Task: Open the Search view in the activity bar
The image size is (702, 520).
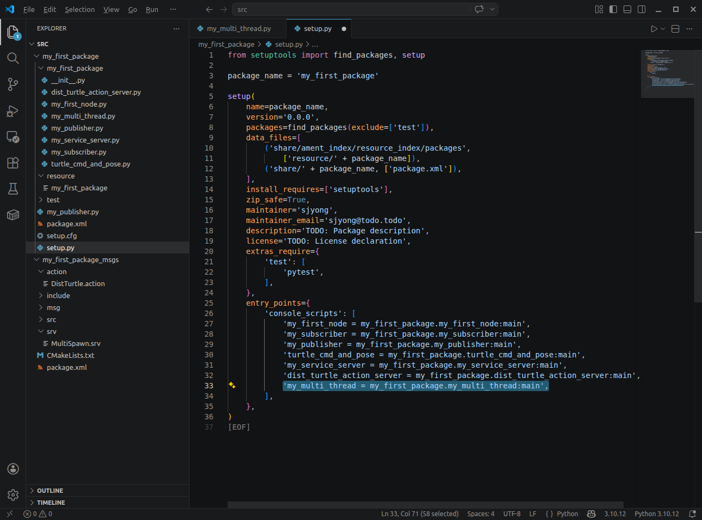Action: coord(13,58)
